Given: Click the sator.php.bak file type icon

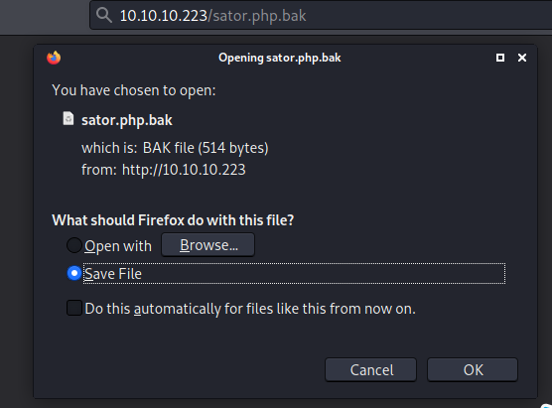Looking at the screenshot, I should (69, 119).
